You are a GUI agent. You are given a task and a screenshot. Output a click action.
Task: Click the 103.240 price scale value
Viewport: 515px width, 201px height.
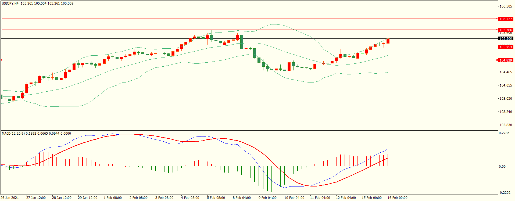coord(506,112)
